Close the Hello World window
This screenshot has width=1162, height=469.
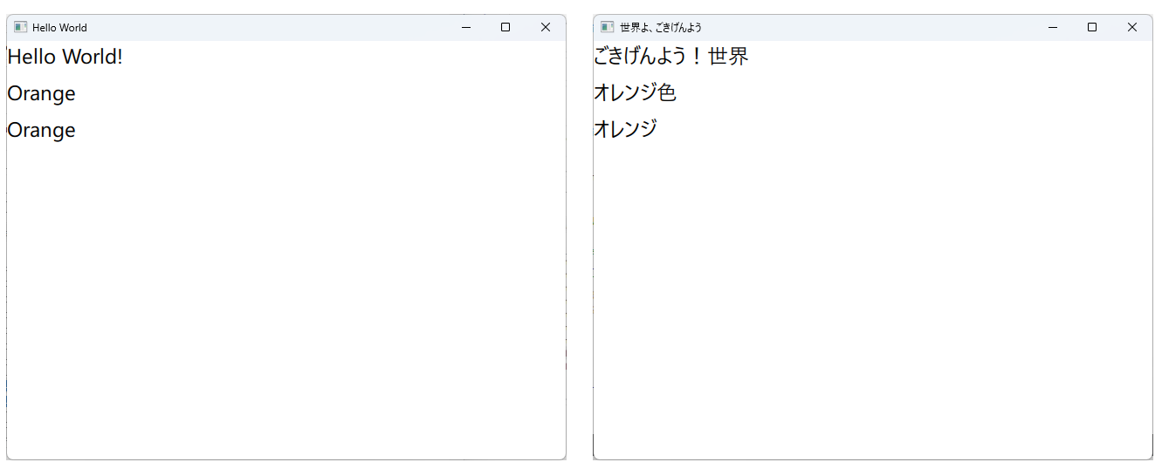pyautogui.click(x=546, y=27)
